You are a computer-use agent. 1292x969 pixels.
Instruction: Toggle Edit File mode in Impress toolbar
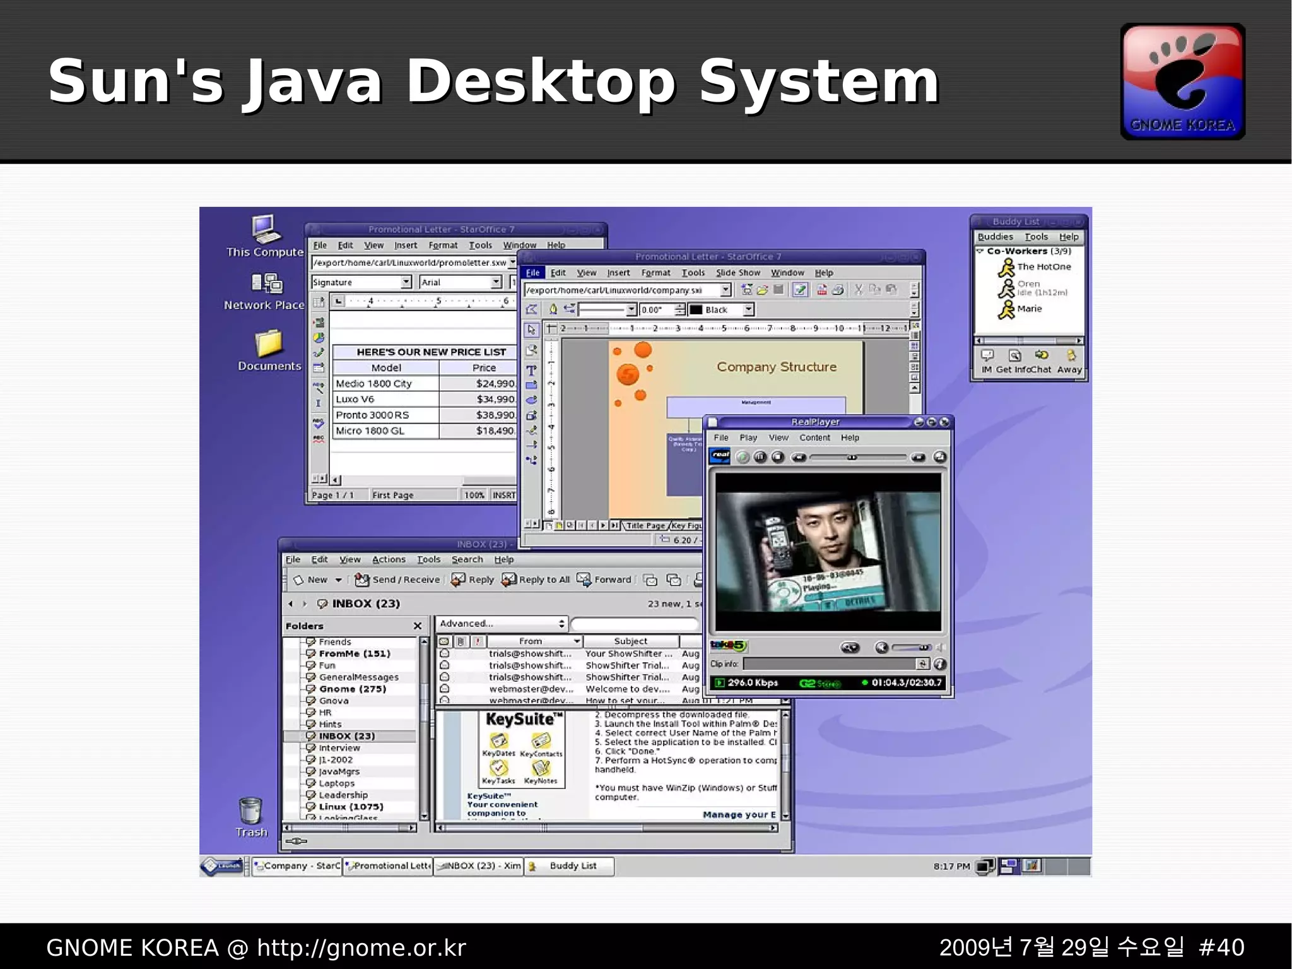click(x=800, y=290)
